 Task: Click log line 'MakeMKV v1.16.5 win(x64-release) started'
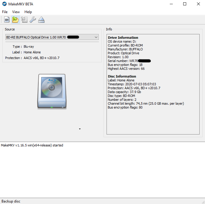(x=32, y=145)
